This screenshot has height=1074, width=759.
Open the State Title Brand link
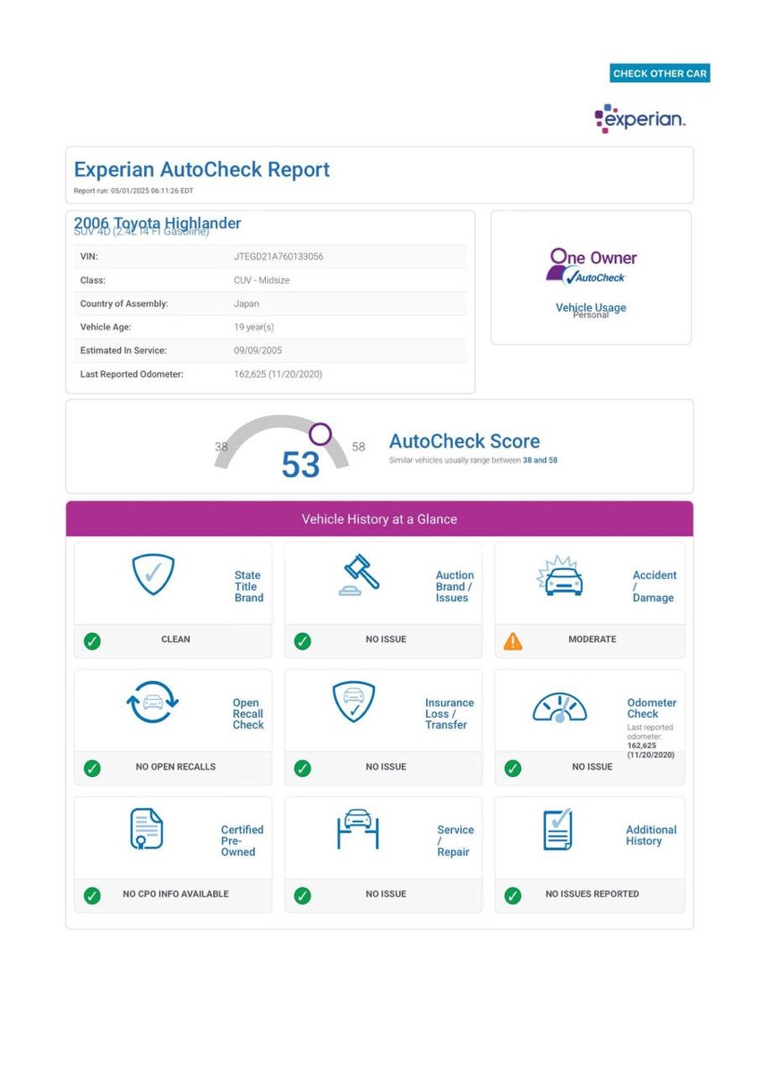pyautogui.click(x=249, y=587)
